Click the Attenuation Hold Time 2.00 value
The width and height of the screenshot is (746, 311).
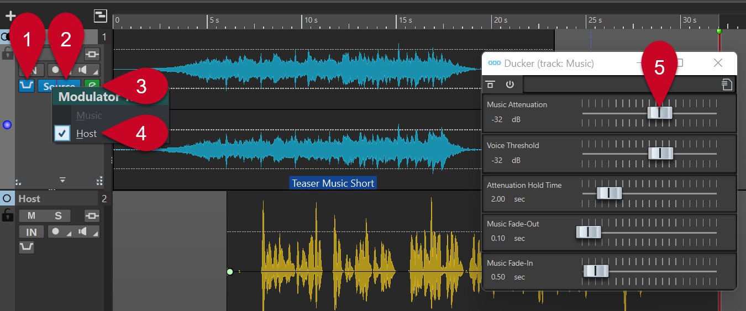pos(498,199)
